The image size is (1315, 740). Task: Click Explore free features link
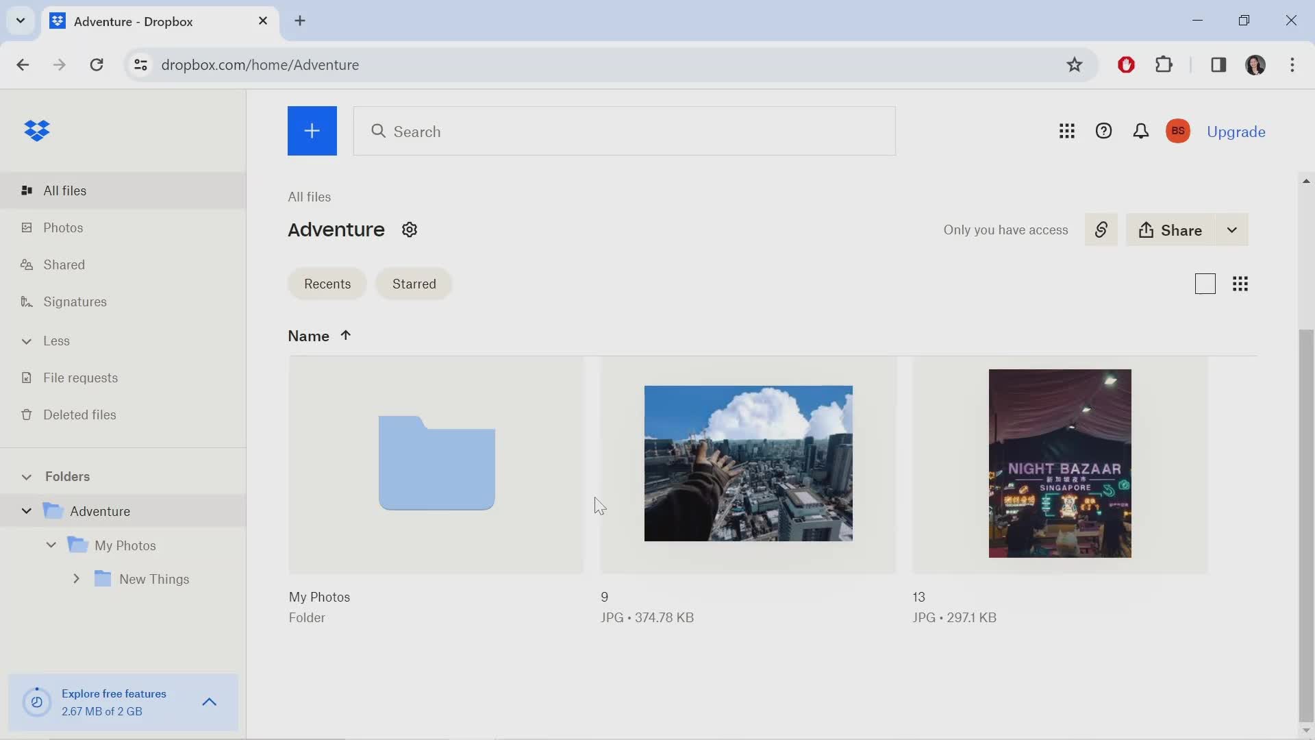114,693
